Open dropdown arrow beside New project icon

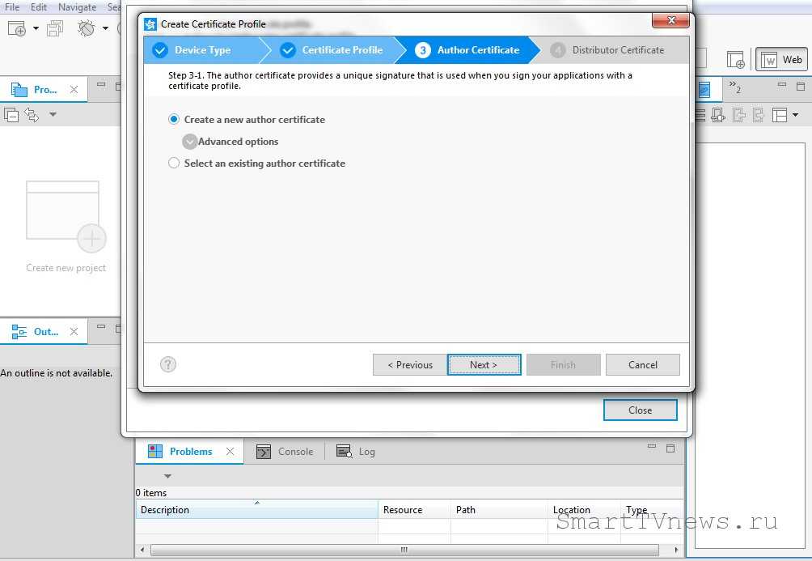click(36, 29)
